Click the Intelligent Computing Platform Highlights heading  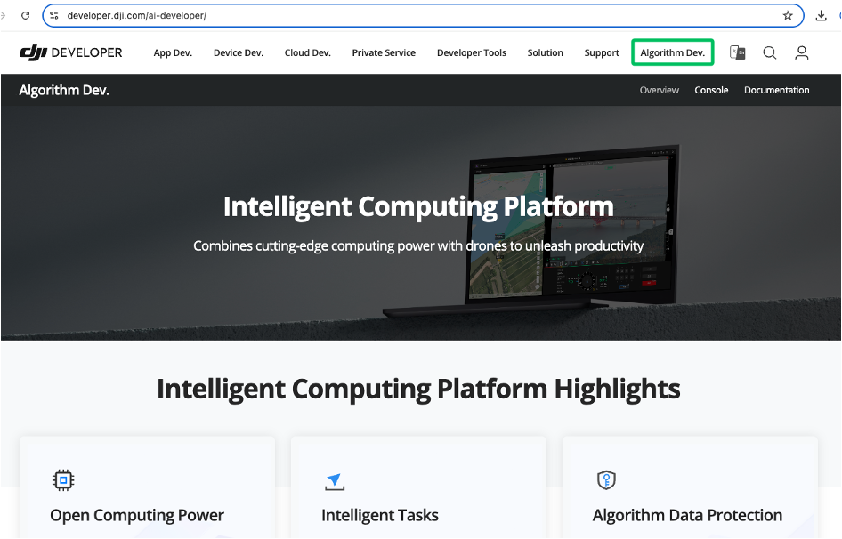tap(419, 390)
